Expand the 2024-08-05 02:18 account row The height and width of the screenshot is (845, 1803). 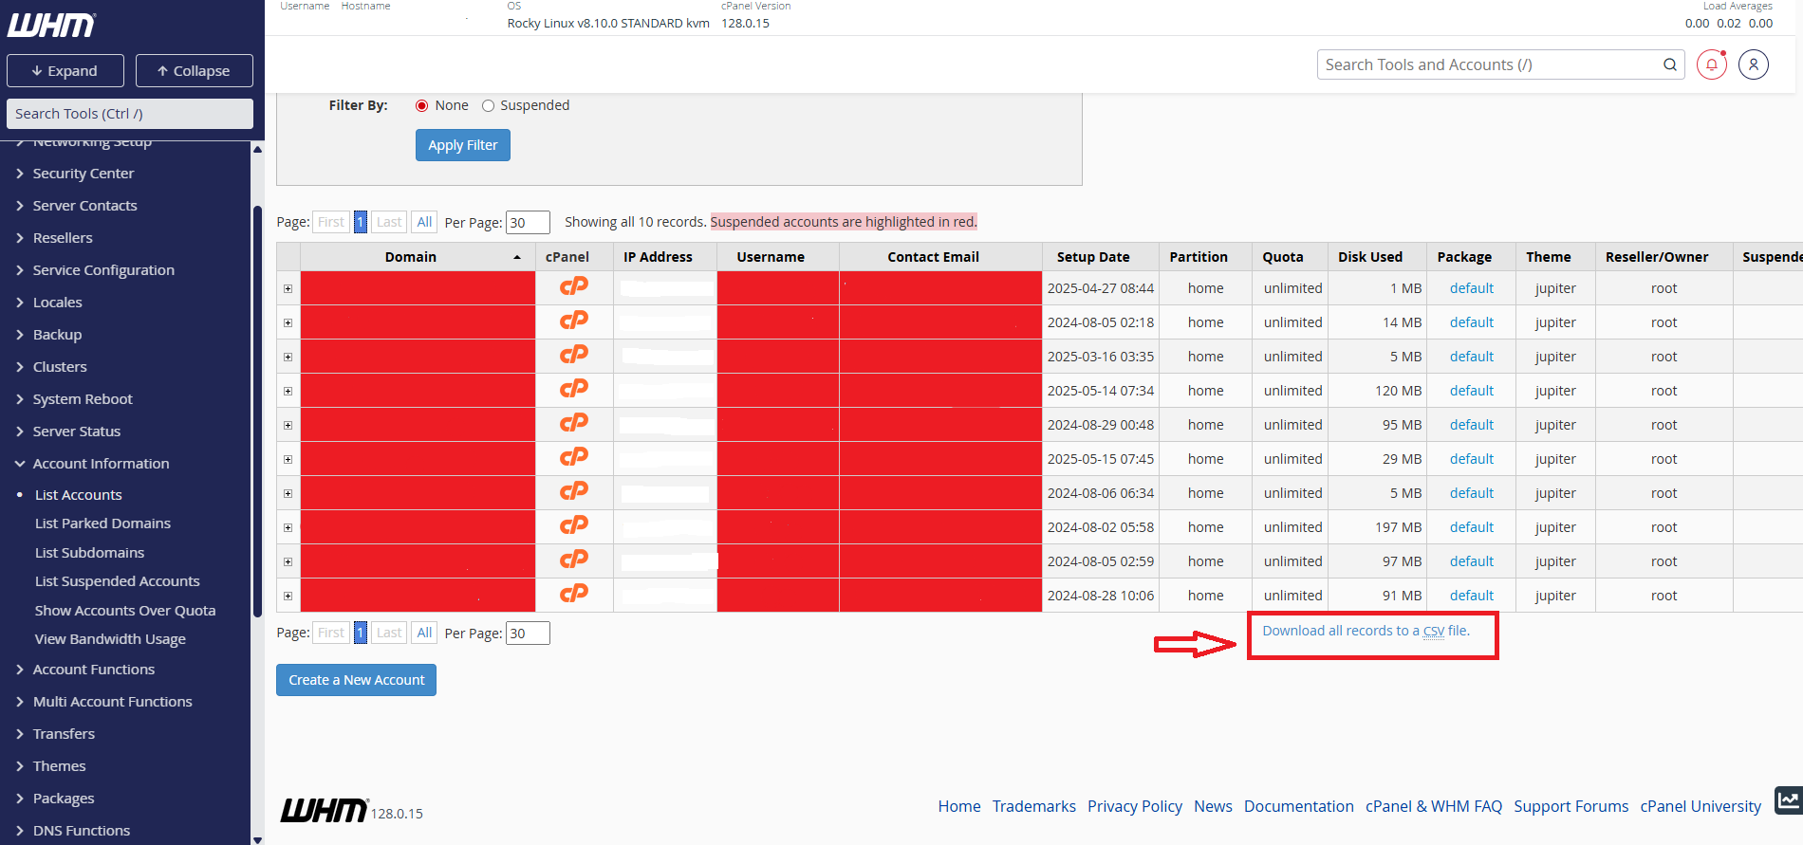[x=288, y=322]
